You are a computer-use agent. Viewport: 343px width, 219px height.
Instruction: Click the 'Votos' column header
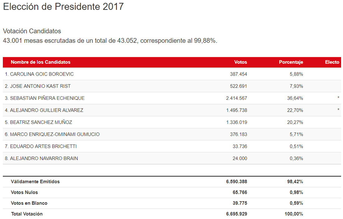coord(240,62)
